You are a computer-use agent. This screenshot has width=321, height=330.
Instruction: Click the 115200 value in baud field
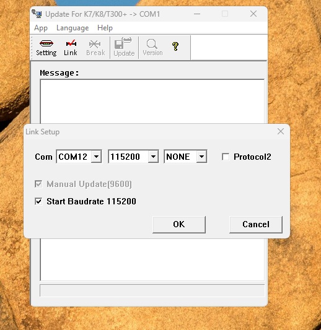tap(125, 157)
